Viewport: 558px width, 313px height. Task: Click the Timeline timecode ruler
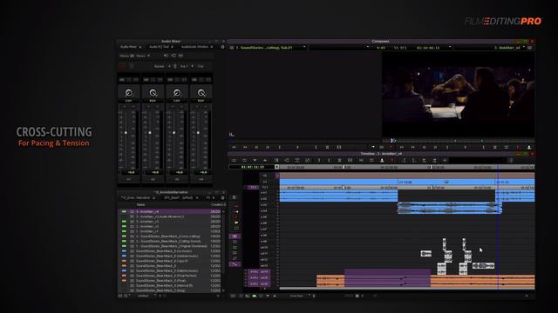coord(407,167)
